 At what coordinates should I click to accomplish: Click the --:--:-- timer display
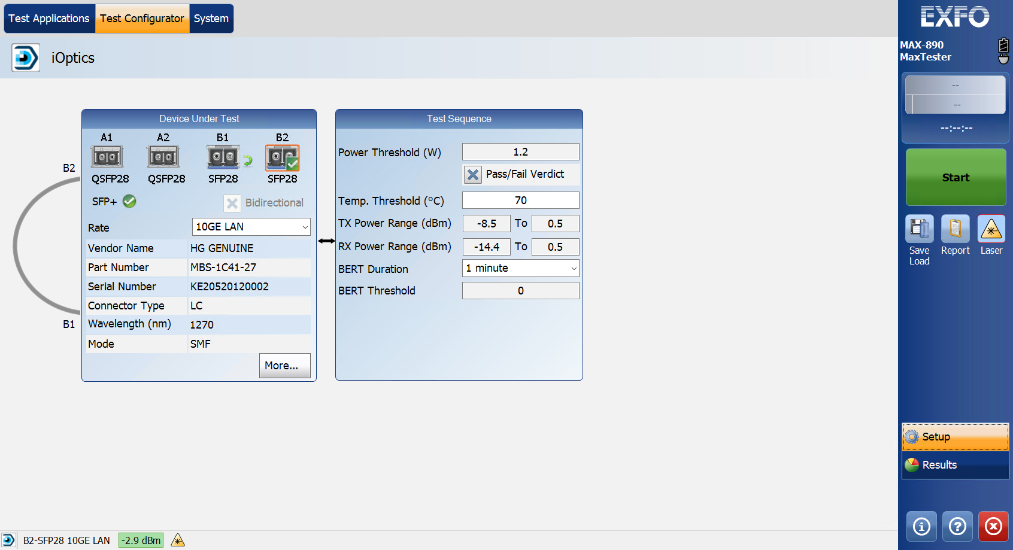pos(956,128)
